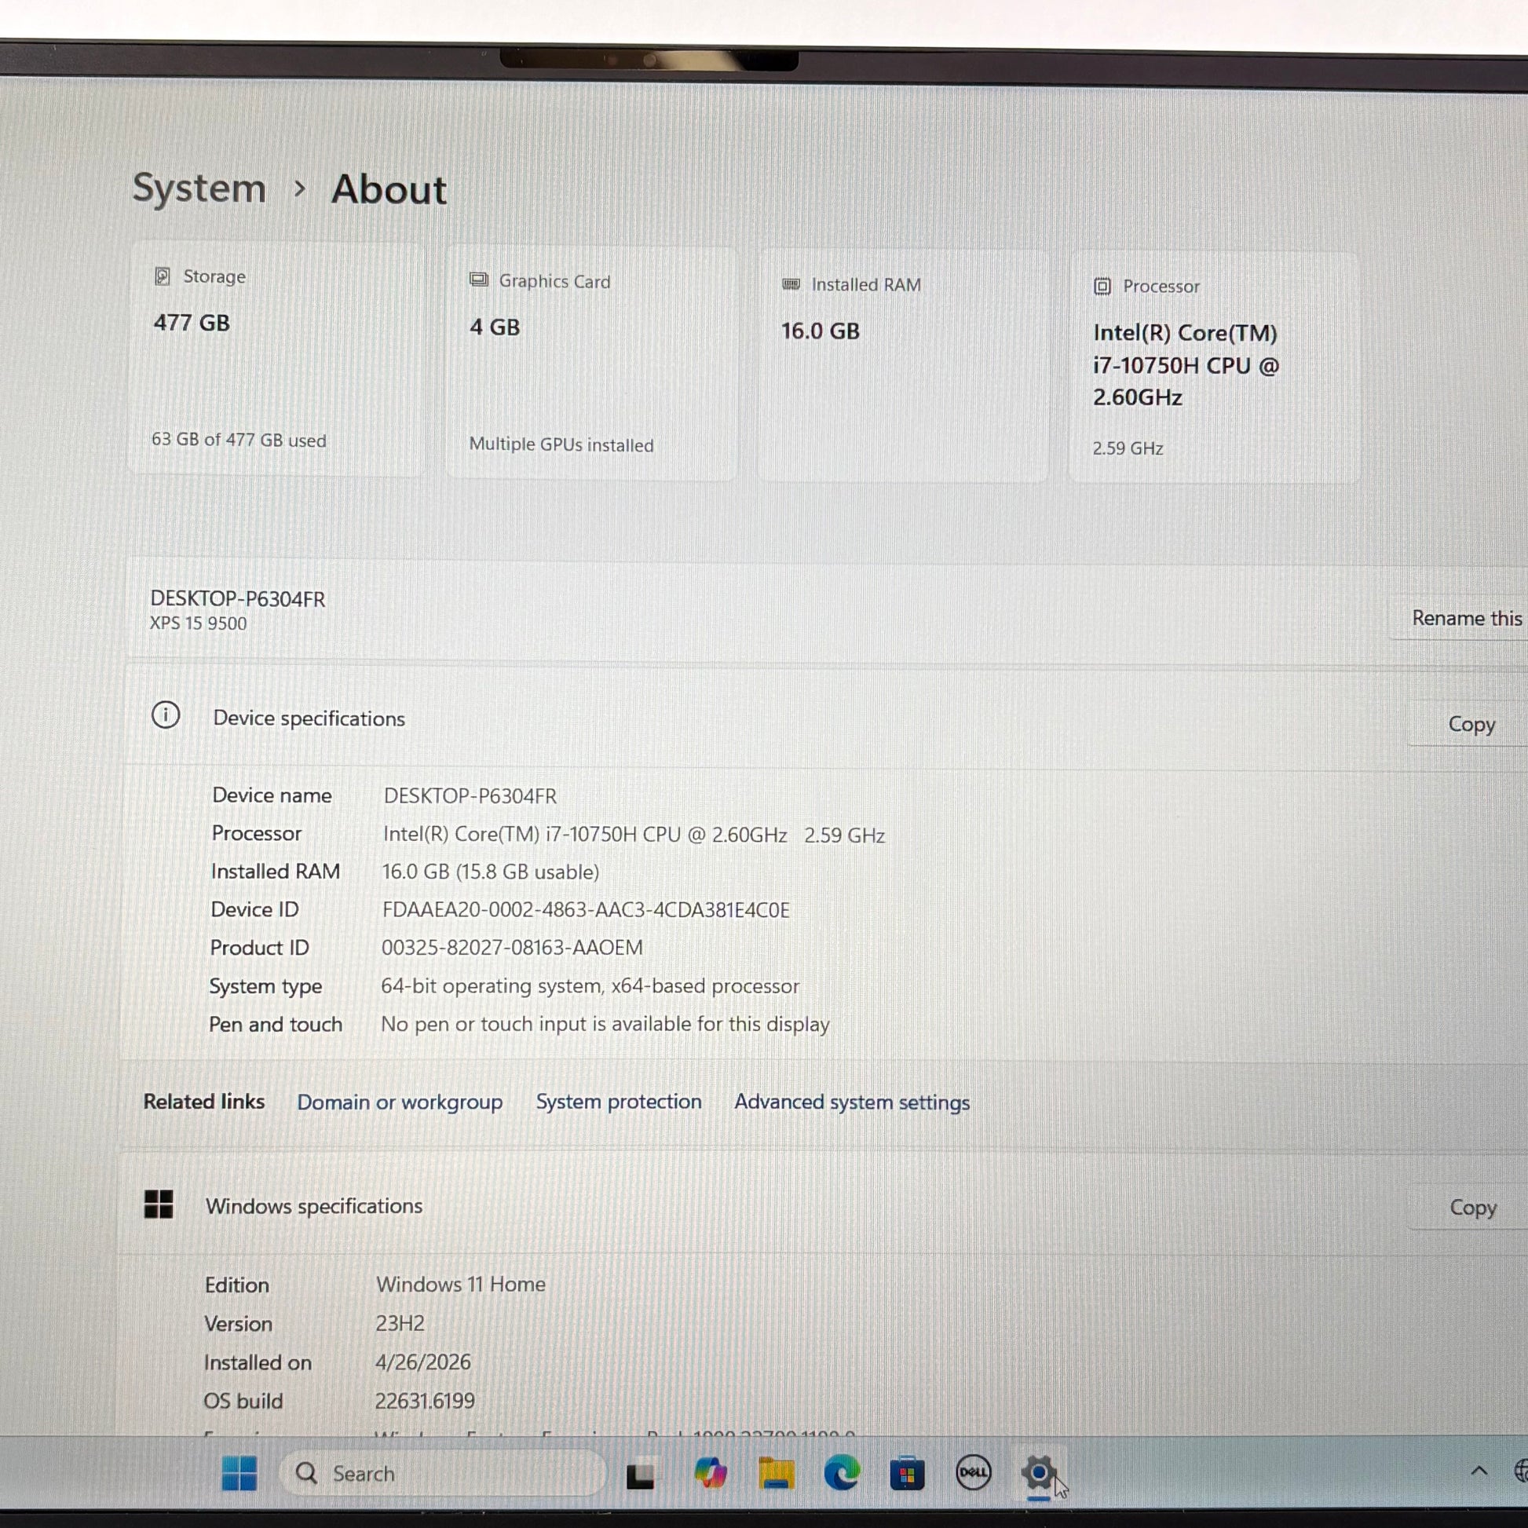Collapse the Device specifications section
Viewport: 1528px width, 1528px height.
click(x=309, y=718)
